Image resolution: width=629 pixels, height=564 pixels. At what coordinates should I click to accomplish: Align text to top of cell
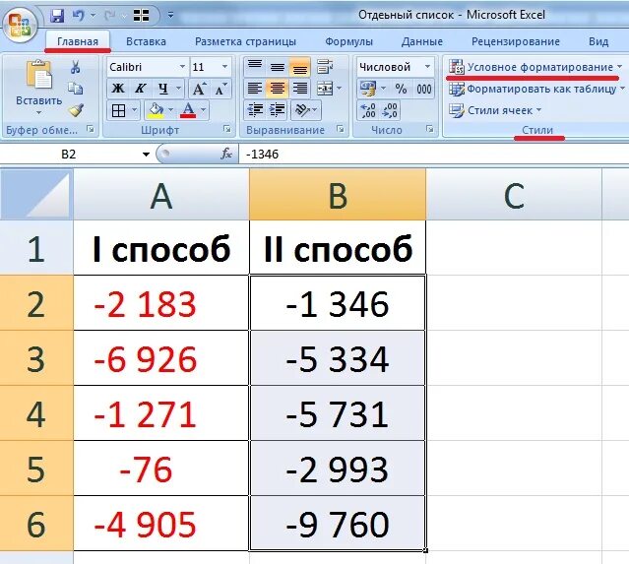254,66
